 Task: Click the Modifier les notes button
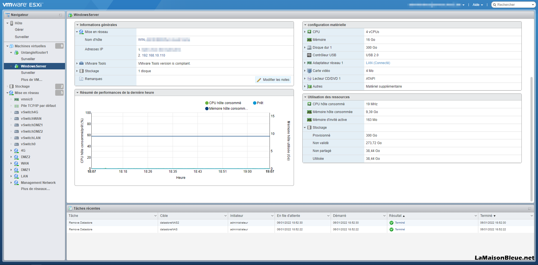click(273, 80)
